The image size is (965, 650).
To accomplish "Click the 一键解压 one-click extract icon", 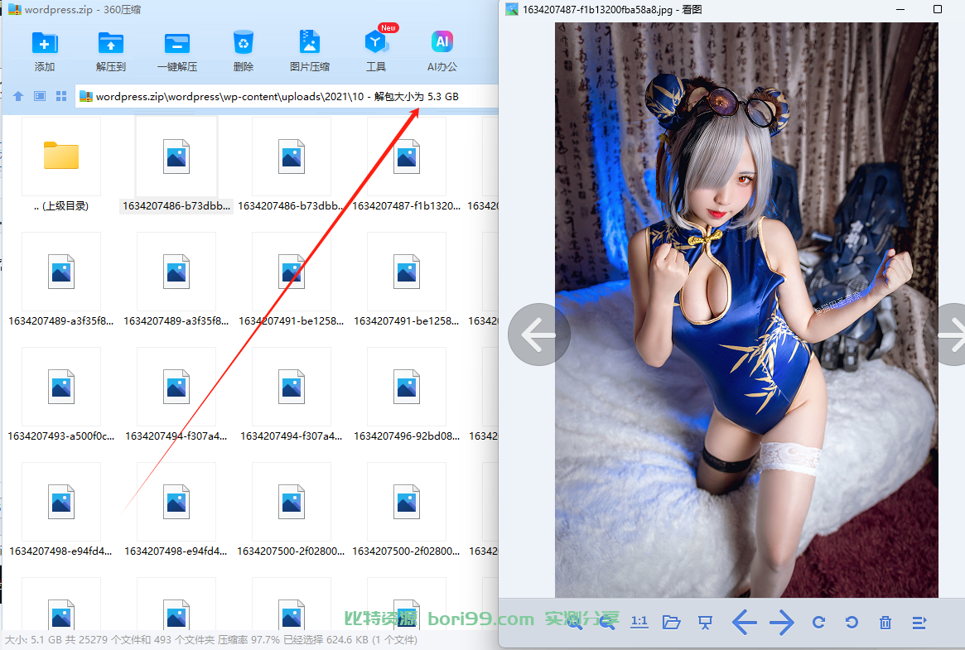I will coord(177,44).
